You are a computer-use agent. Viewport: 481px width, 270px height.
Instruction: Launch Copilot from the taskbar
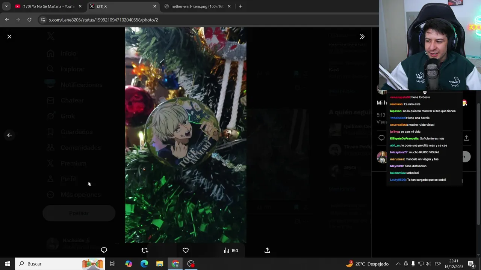[129, 264]
